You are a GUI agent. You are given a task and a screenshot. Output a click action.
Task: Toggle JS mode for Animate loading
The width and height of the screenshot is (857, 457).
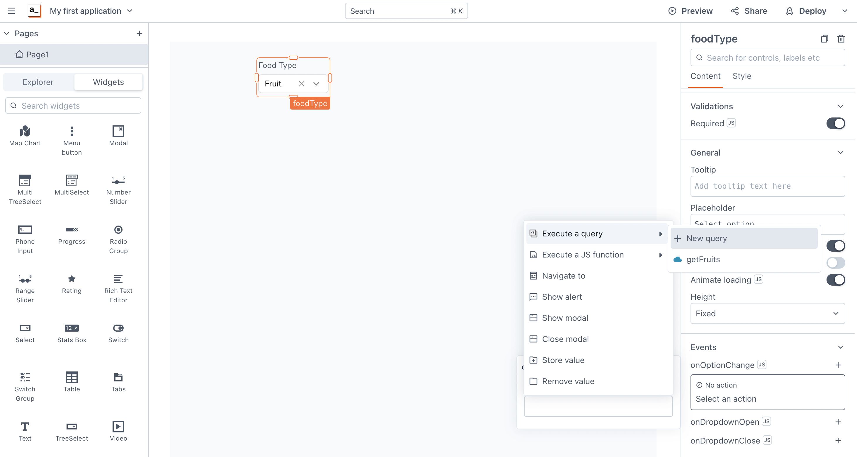[759, 279]
